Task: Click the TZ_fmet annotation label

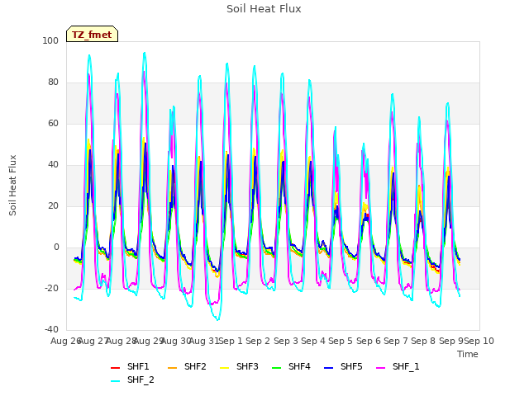Action: click(x=92, y=35)
